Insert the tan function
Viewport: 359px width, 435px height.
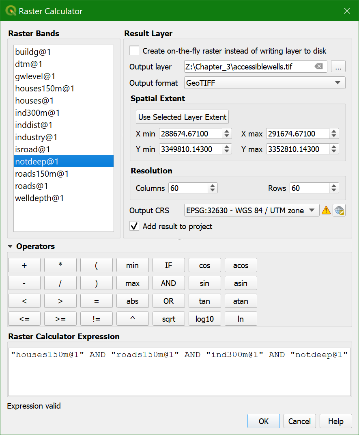(205, 301)
